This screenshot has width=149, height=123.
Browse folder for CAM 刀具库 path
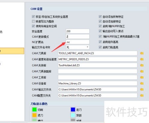[x=142, y=53]
